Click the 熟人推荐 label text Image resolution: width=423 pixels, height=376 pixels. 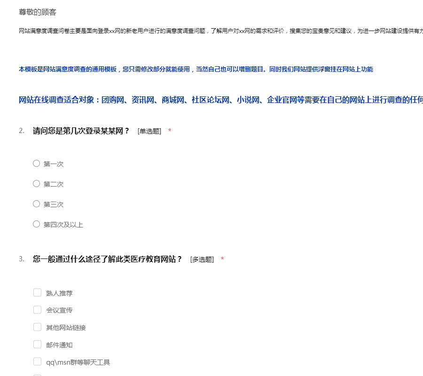(x=59, y=293)
